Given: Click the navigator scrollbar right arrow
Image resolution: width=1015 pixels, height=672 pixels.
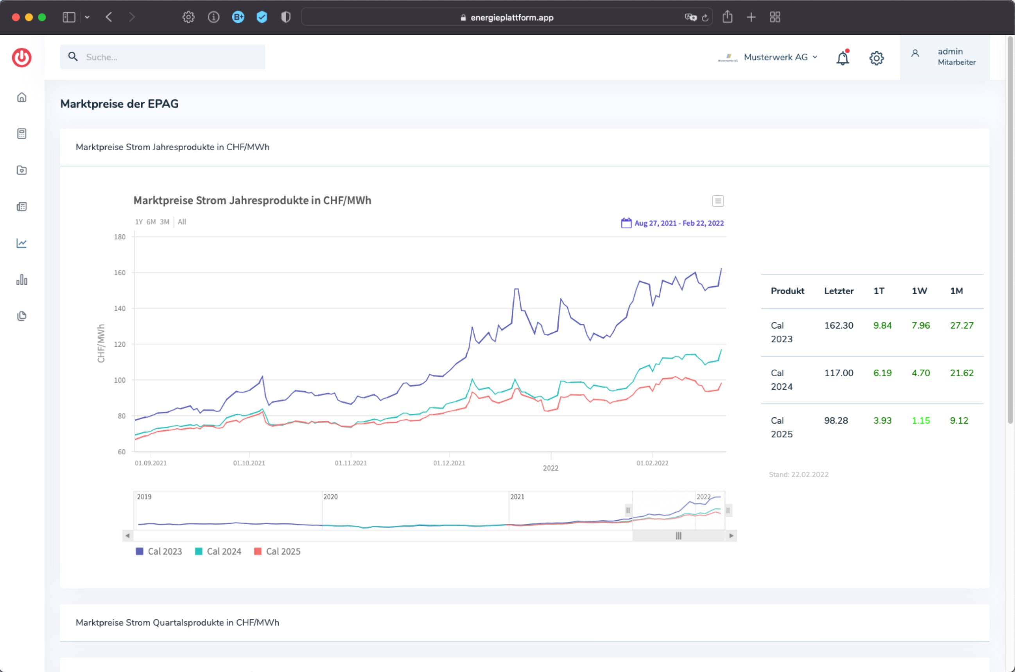Looking at the screenshot, I should click(731, 535).
